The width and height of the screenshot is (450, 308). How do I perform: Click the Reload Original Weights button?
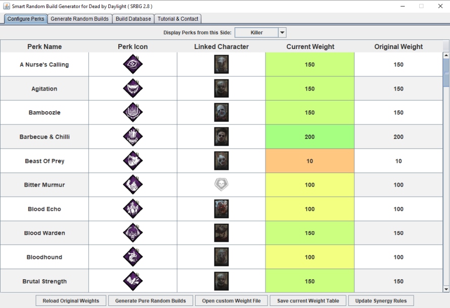71,300
